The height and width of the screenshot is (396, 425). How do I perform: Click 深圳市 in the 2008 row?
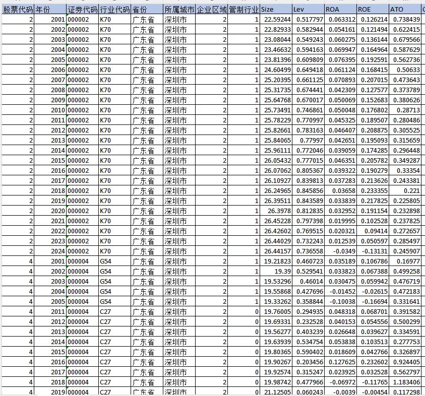(x=179, y=90)
